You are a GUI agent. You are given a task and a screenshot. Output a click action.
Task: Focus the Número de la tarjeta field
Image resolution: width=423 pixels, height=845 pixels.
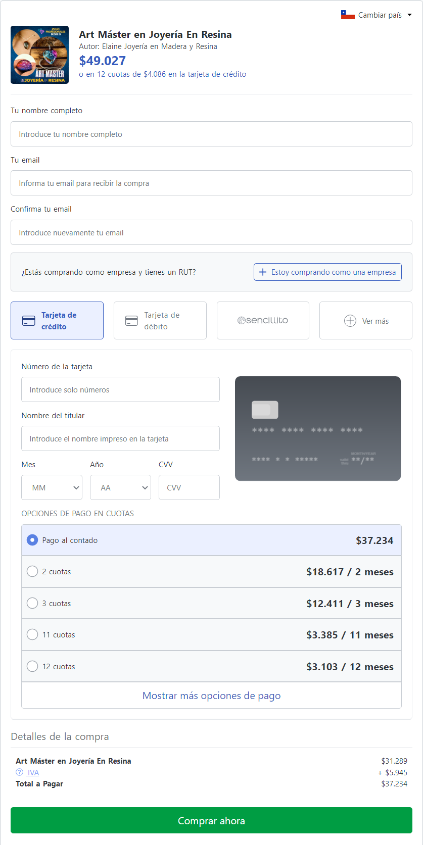[120, 389]
